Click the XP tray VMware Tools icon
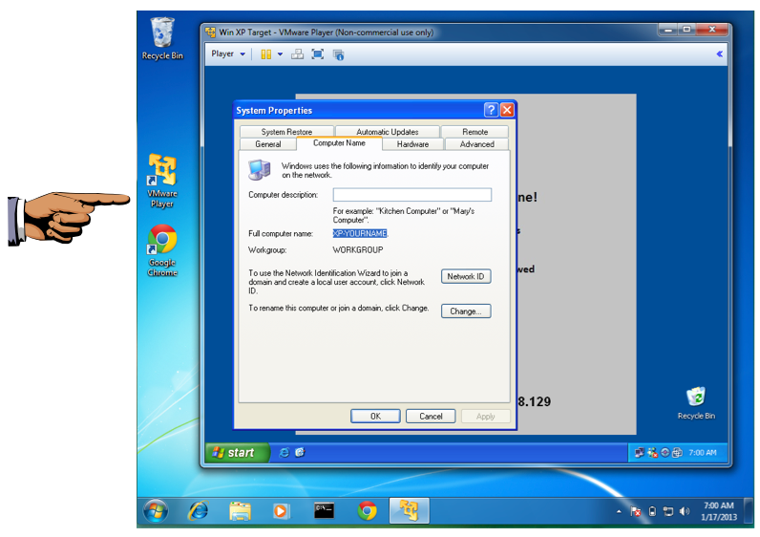760x537 pixels. pos(677,453)
